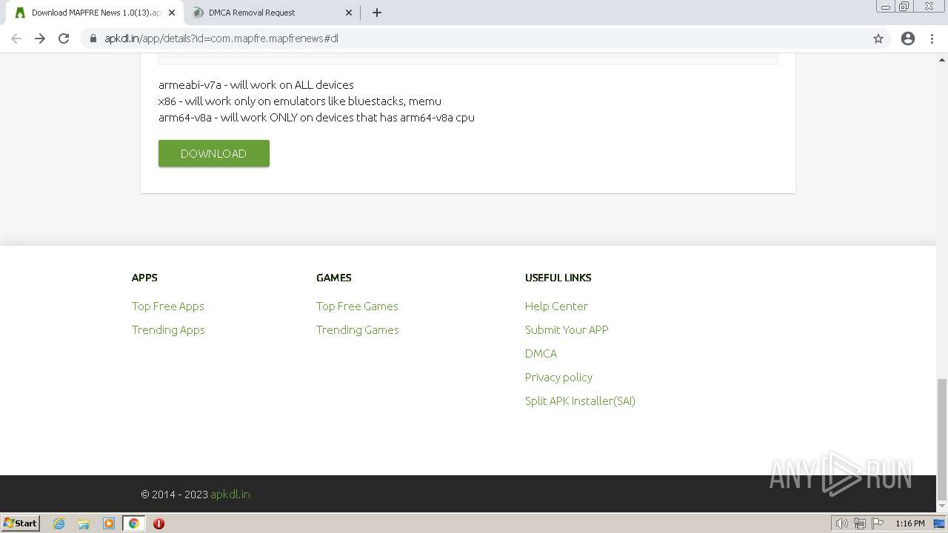Click the 'x86 - will work only on emulators' line
Viewport: 948px width, 533px height.
click(300, 101)
